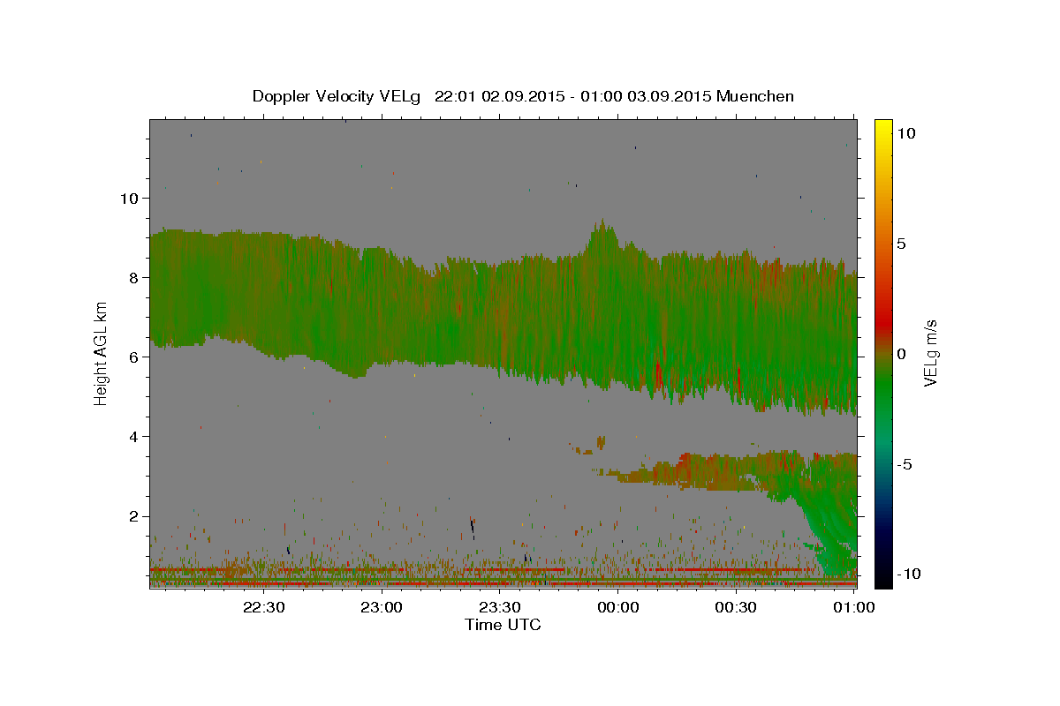The width and height of the screenshot is (1060, 706).
Task: Click the height axis value '2'
Action: point(132,516)
